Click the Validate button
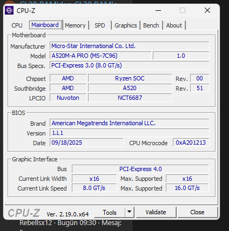Screen dimensions: 229x231 click(156, 212)
